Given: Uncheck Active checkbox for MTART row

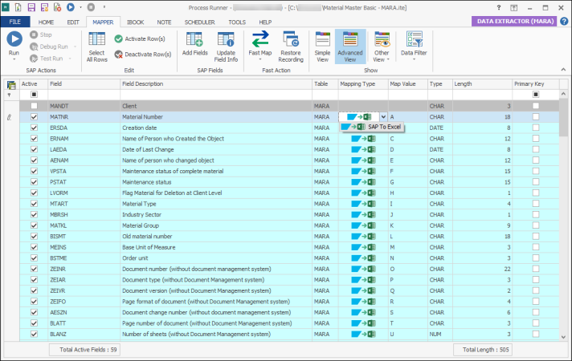Looking at the screenshot, I should pyautogui.click(x=34, y=204).
